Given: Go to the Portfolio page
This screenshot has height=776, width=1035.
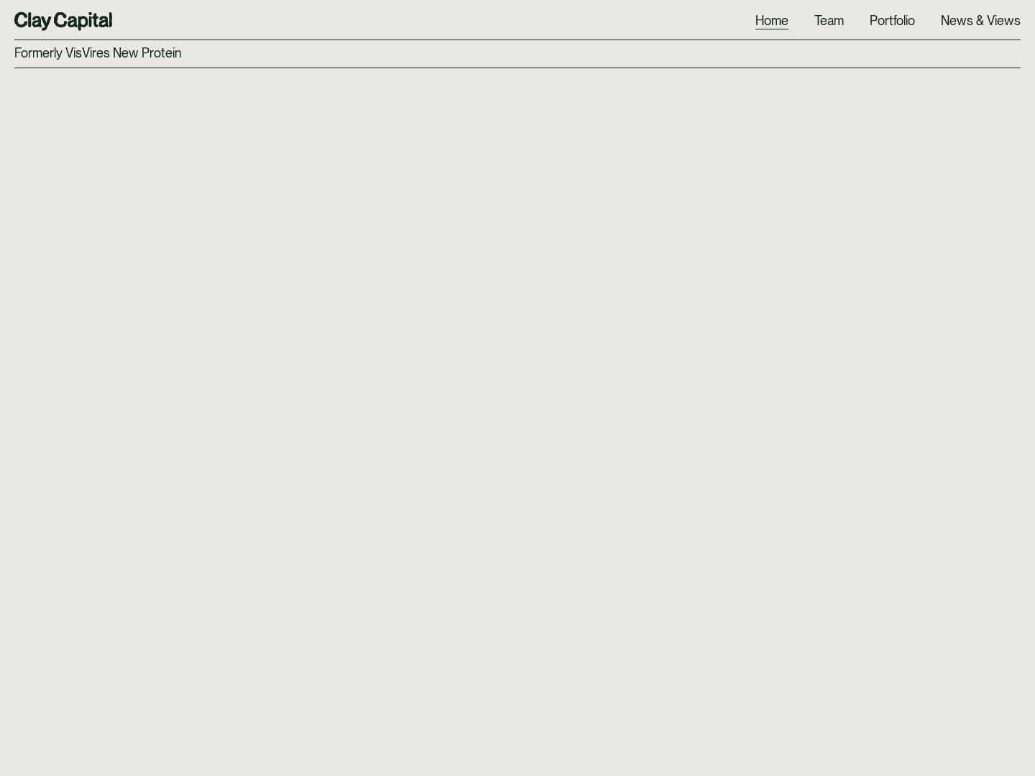Looking at the screenshot, I should (892, 21).
